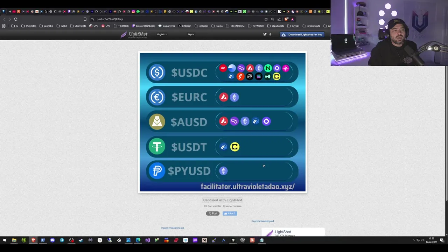Image resolution: width=448 pixels, height=252 pixels.
Task: Open Microsoft Edge from the taskbar
Action: pyautogui.click(x=138, y=240)
